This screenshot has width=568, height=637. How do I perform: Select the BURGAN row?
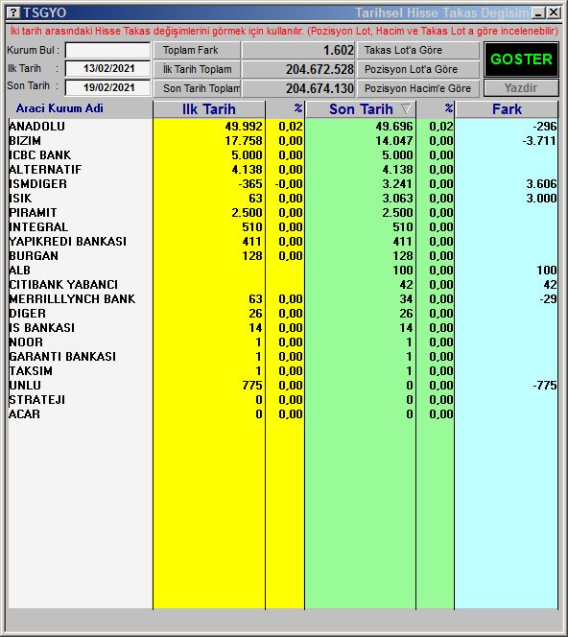(x=283, y=256)
